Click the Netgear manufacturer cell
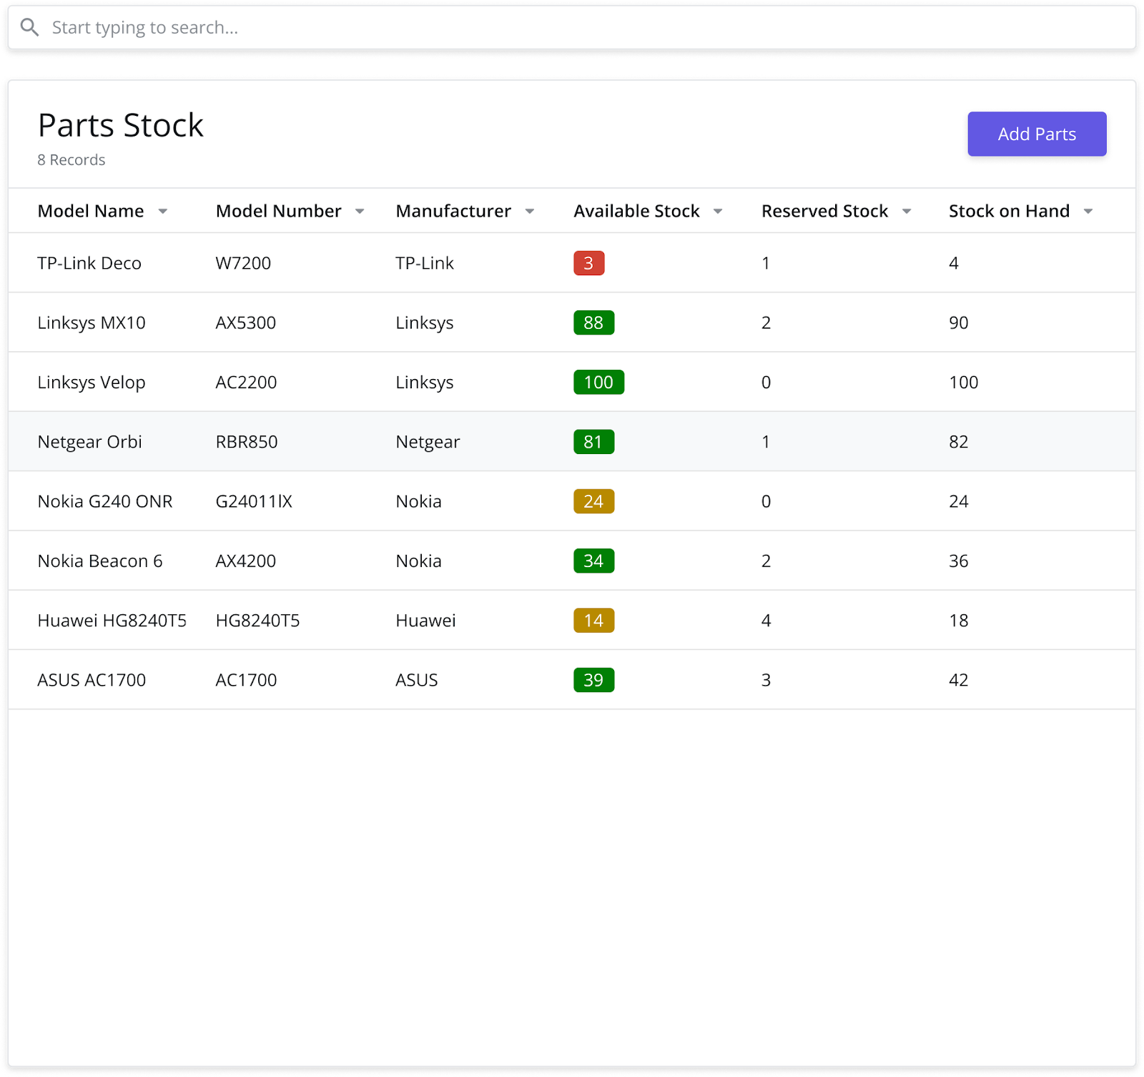1144x1077 pixels. click(428, 441)
